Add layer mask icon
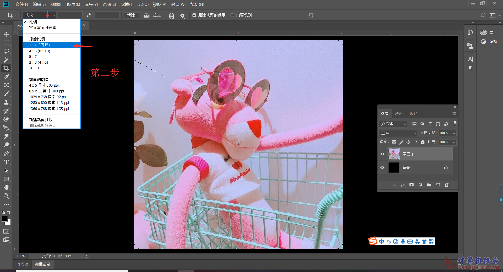The width and height of the screenshot is (503, 272). (412, 185)
